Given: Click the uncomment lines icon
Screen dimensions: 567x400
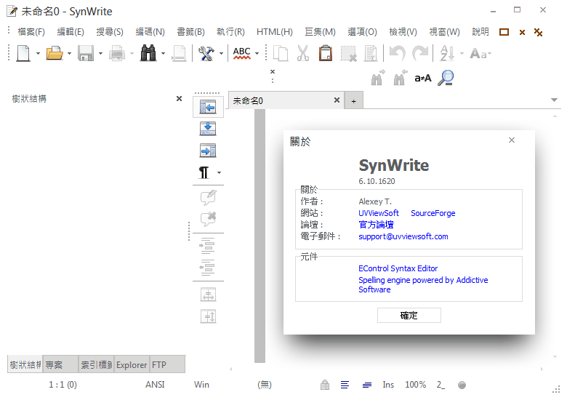Looking at the screenshot, I should pyautogui.click(x=208, y=219).
